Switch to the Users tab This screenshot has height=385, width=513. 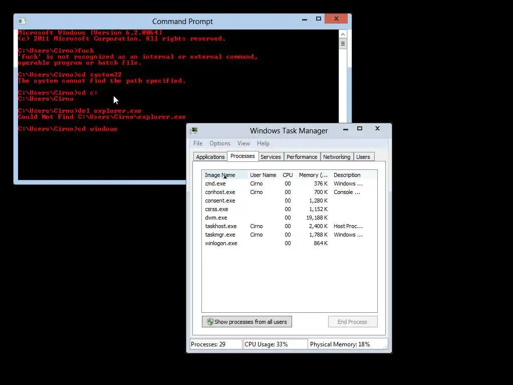click(x=363, y=157)
